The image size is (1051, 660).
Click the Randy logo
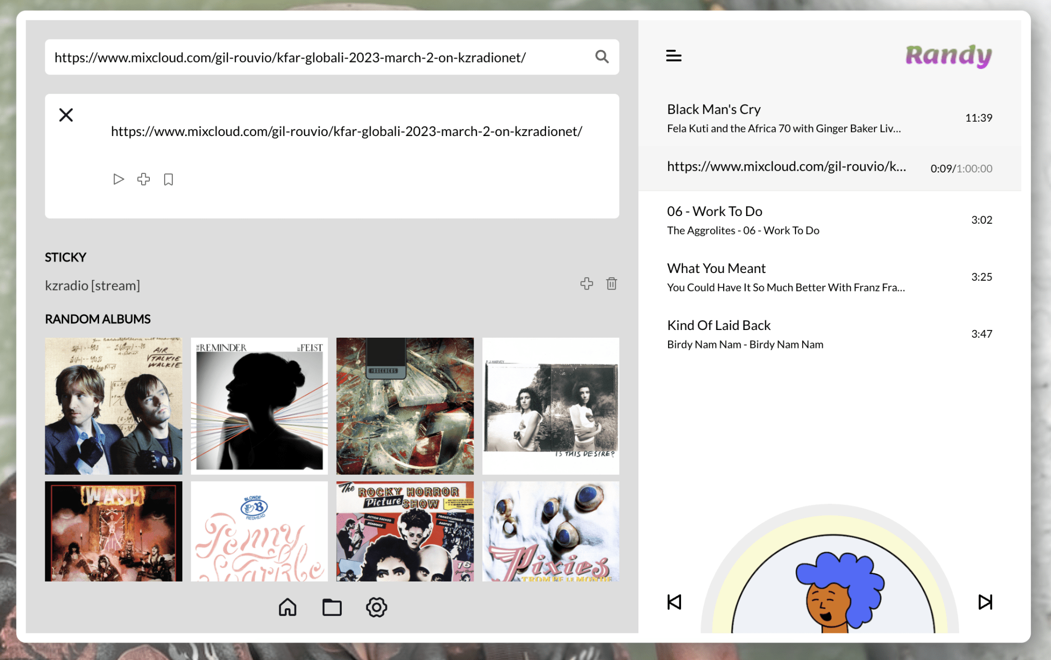(x=948, y=55)
